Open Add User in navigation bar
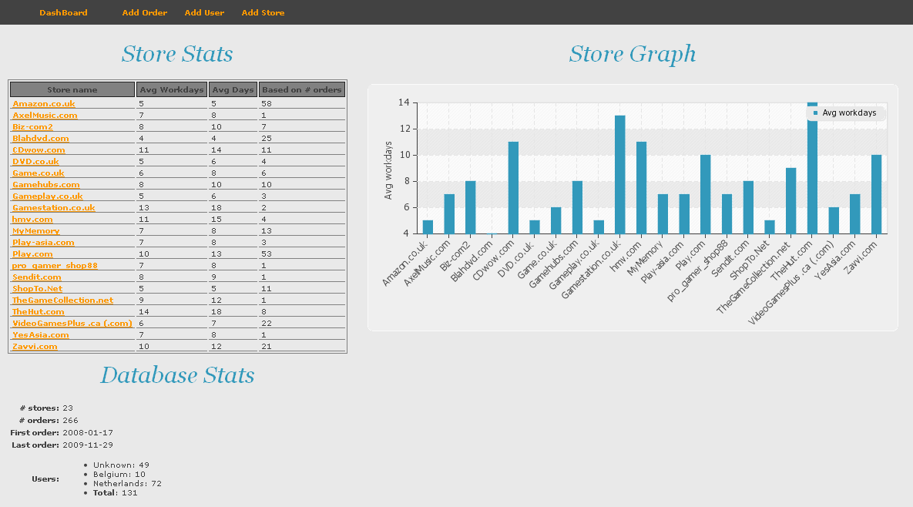913x507 pixels. click(204, 12)
